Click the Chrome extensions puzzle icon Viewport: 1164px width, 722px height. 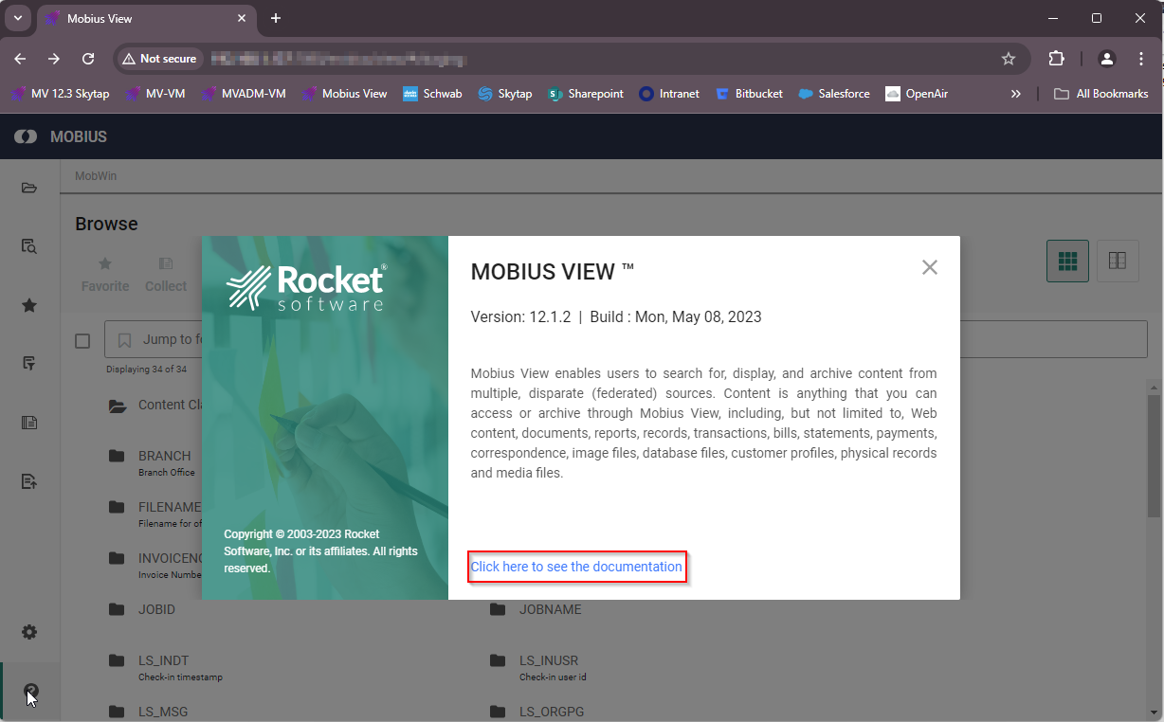(1056, 59)
